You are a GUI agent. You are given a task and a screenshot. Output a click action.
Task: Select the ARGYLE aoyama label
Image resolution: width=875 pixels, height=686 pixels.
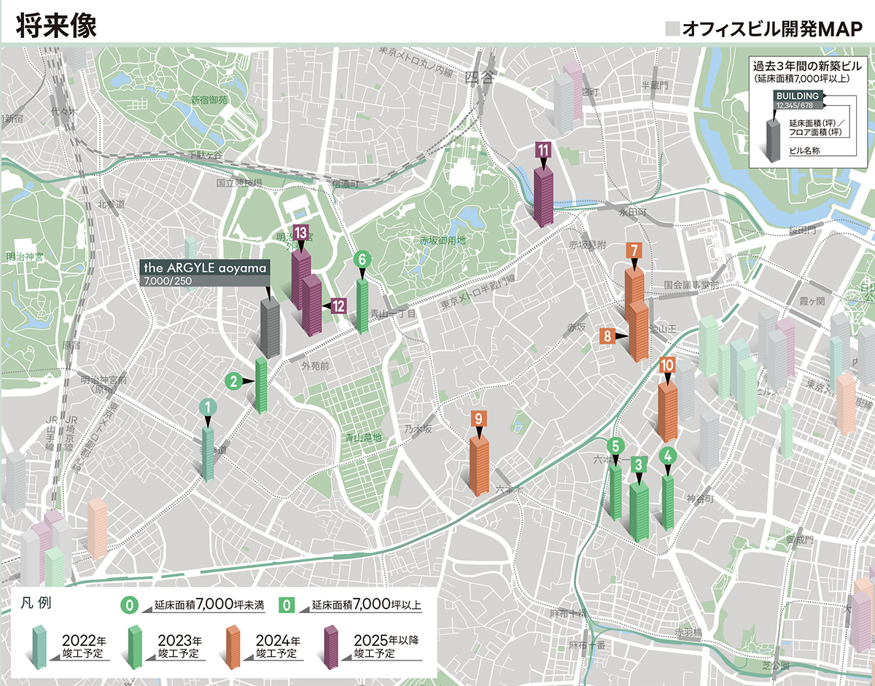click(x=204, y=273)
